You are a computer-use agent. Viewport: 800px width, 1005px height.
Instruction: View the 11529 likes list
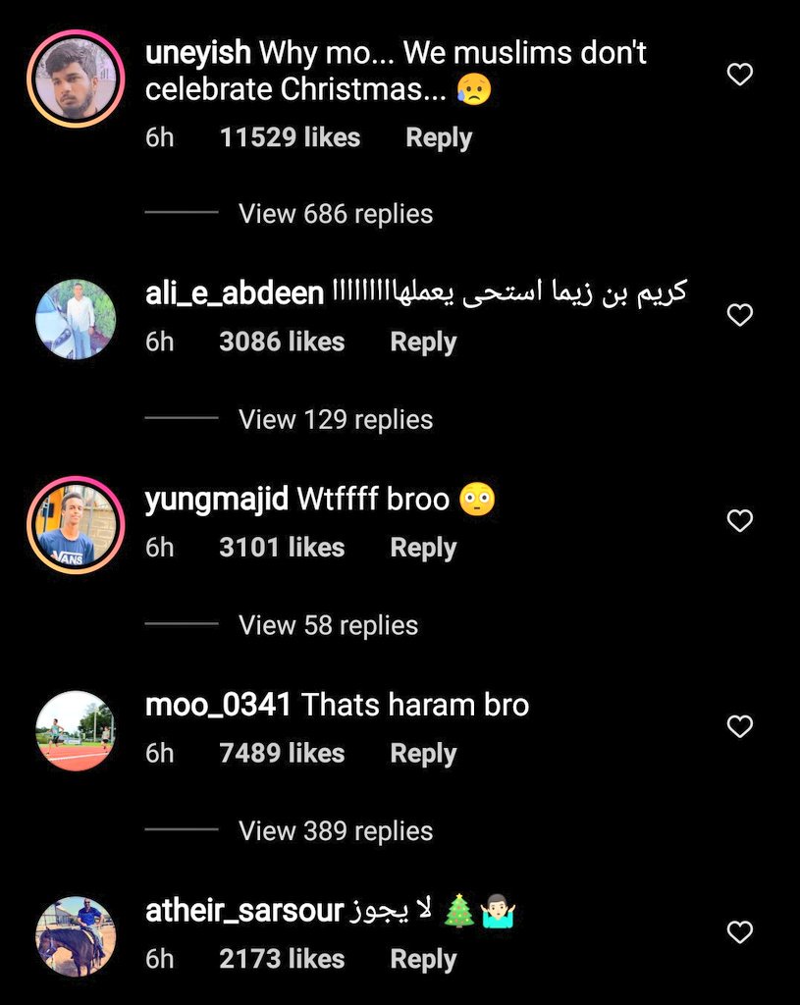click(x=291, y=137)
